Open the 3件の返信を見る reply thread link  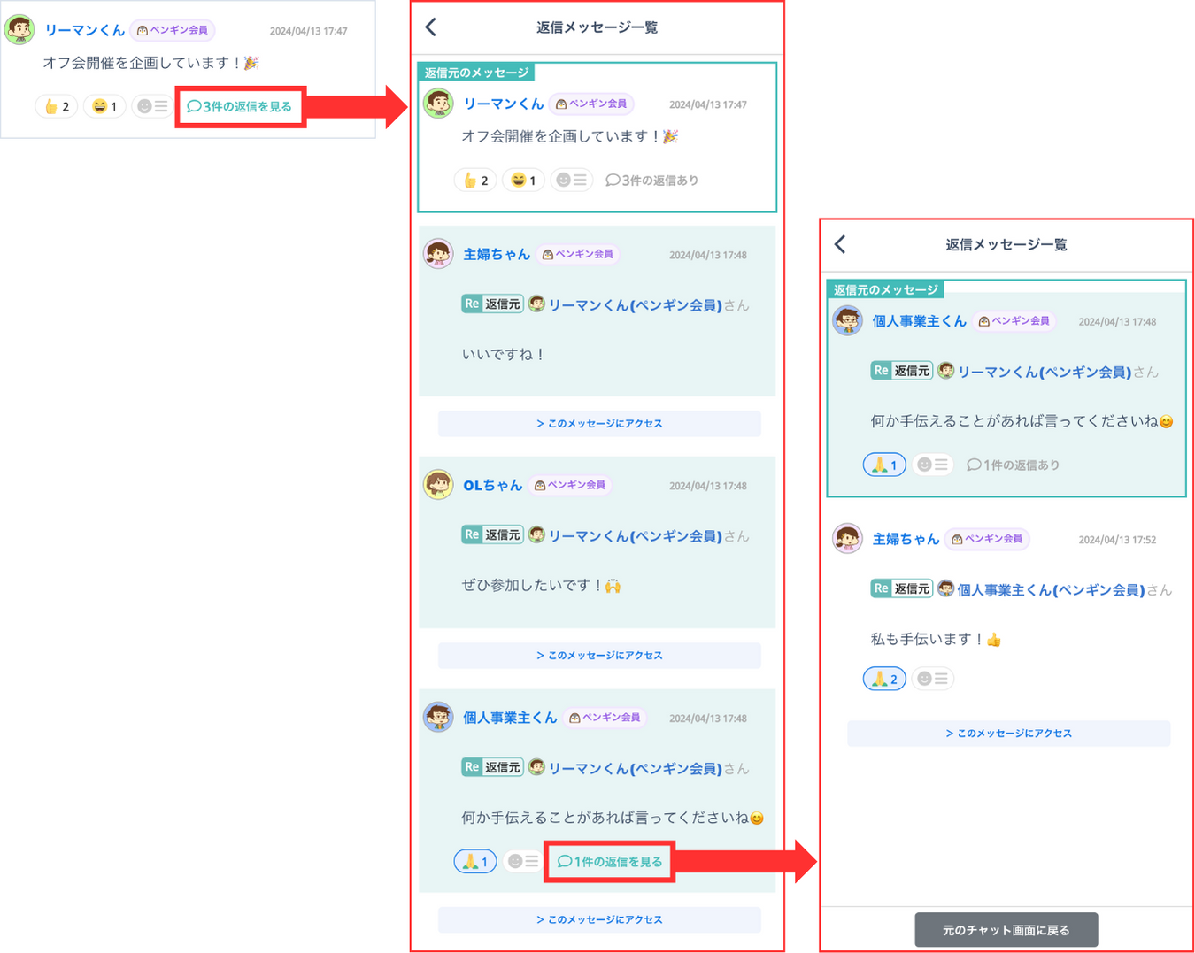pos(240,106)
